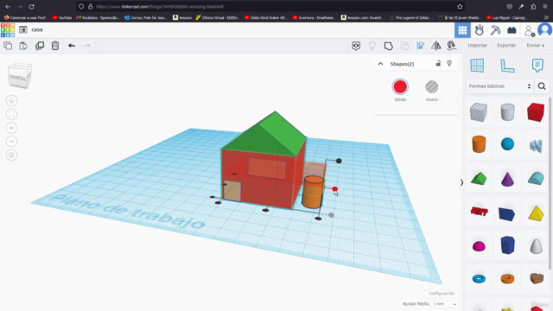Screen dimensions: 553x311
Task: Click the Home view button
Action: pyautogui.click(x=11, y=101)
